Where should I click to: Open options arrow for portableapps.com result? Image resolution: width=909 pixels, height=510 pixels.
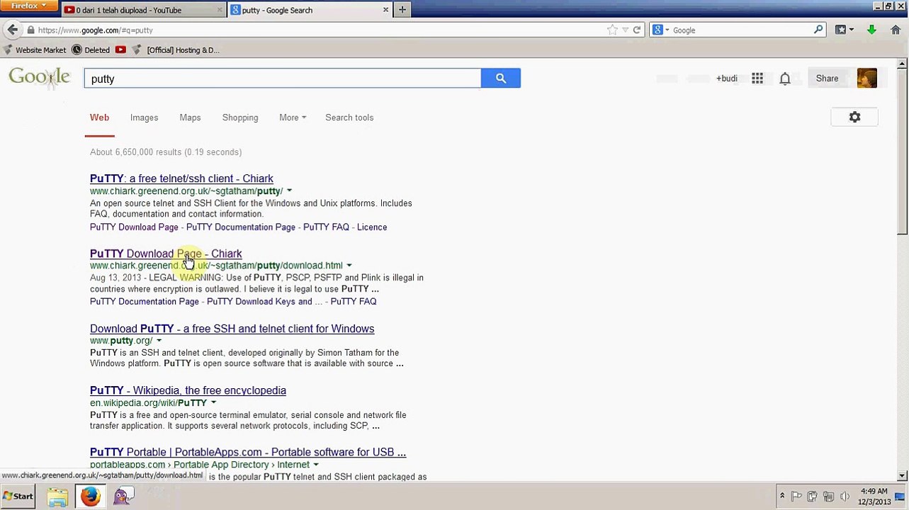pyautogui.click(x=315, y=465)
